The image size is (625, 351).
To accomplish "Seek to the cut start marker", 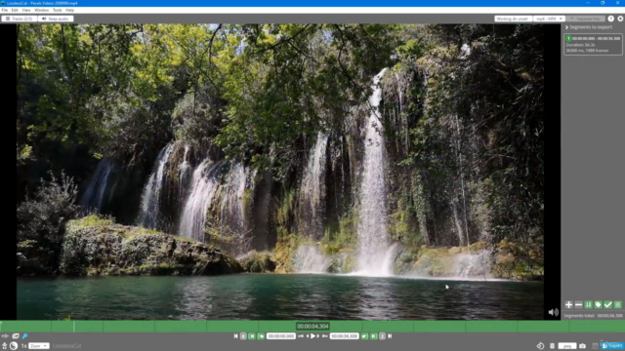I will click(252, 336).
